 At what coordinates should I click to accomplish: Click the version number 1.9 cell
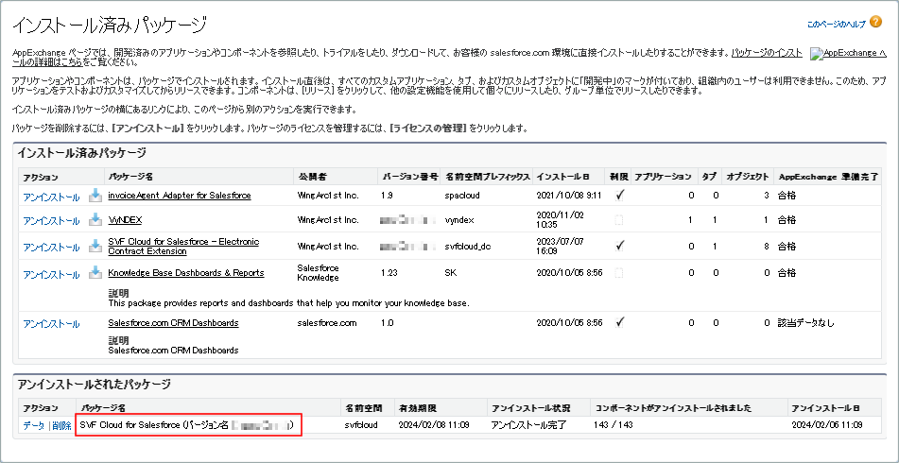387,196
